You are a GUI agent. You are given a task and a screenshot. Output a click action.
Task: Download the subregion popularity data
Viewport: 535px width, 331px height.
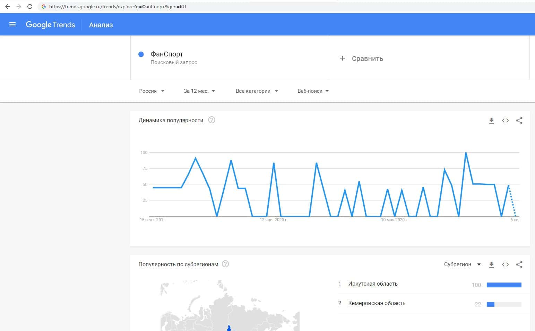pyautogui.click(x=491, y=265)
